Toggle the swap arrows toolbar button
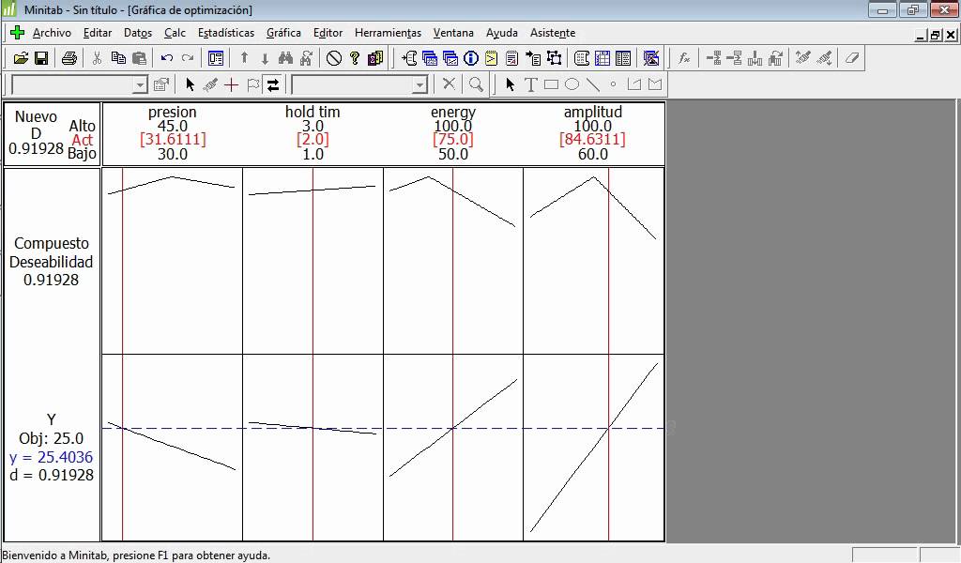 pyautogui.click(x=273, y=84)
